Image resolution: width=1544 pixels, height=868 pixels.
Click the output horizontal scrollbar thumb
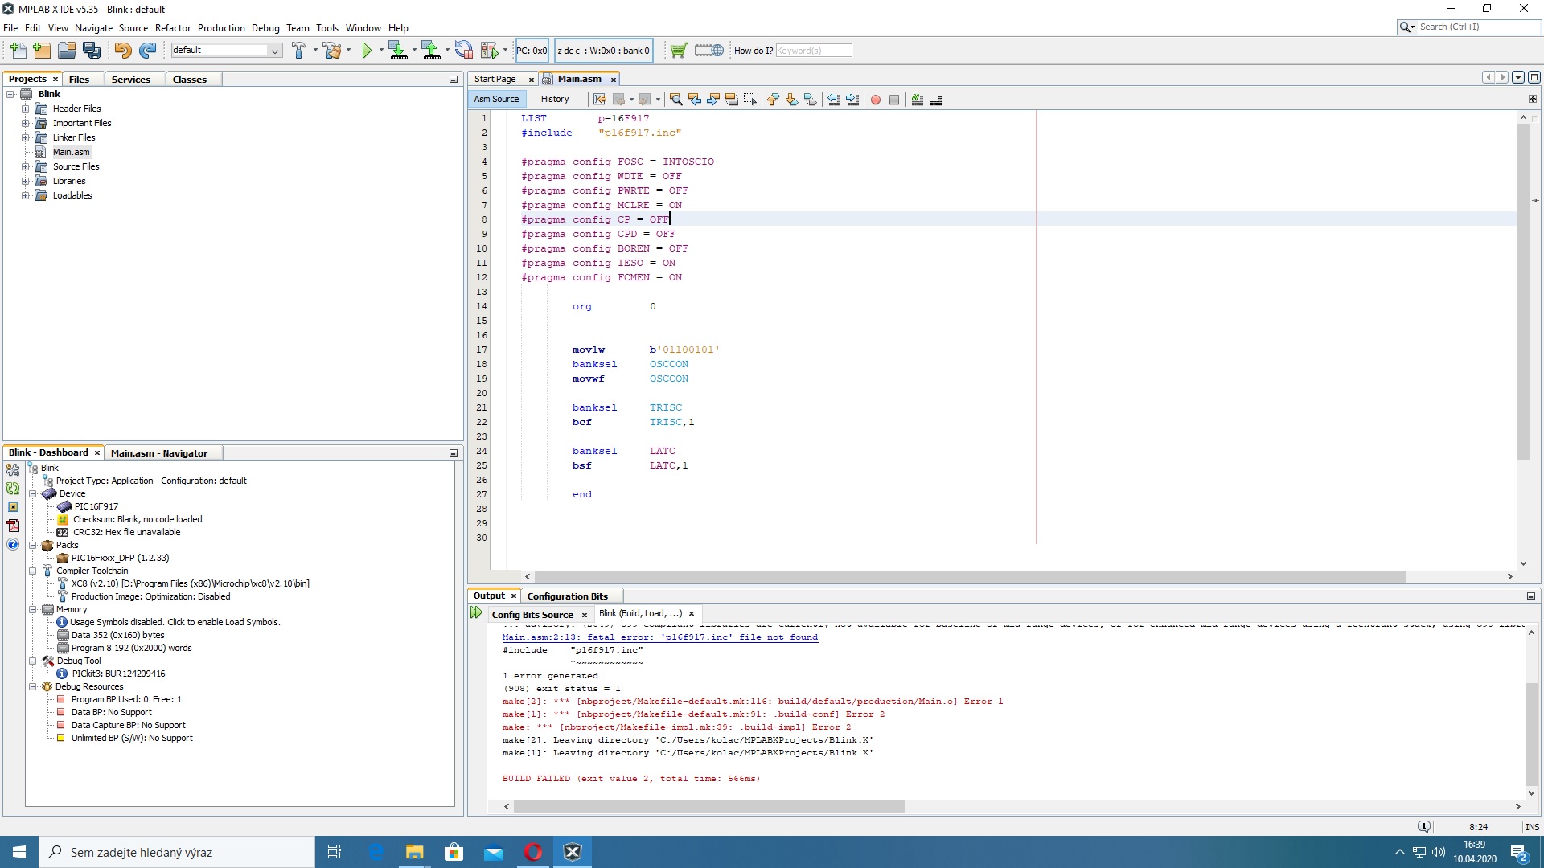point(708,806)
